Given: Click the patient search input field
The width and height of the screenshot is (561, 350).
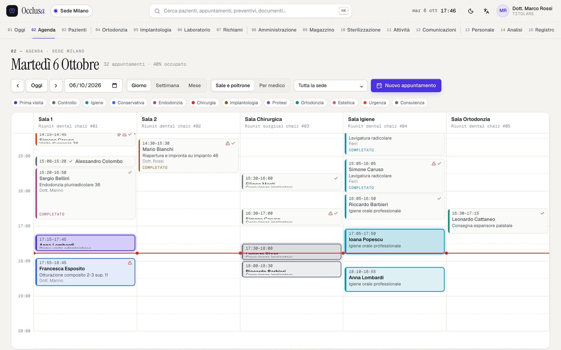Looking at the screenshot, I should point(251,11).
